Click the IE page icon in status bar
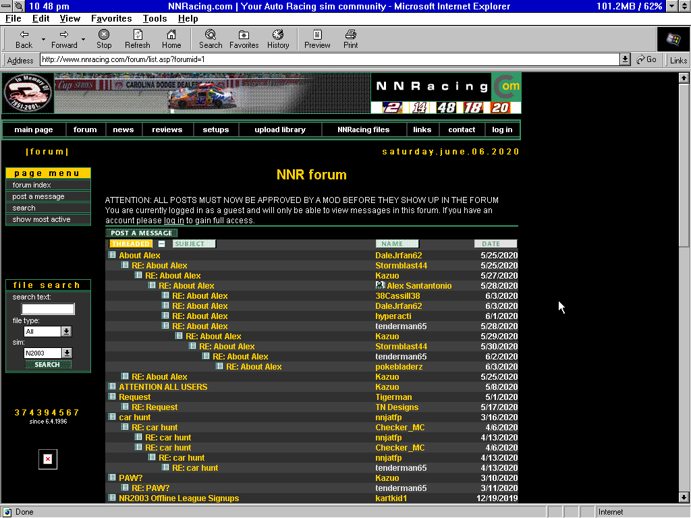Image resolution: width=691 pixels, height=518 pixels. [x=7, y=512]
